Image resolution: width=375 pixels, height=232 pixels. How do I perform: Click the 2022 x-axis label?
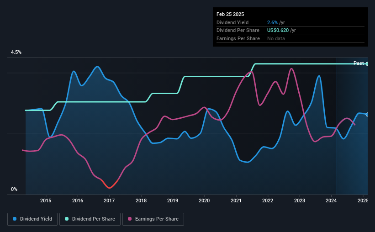tap(268, 200)
